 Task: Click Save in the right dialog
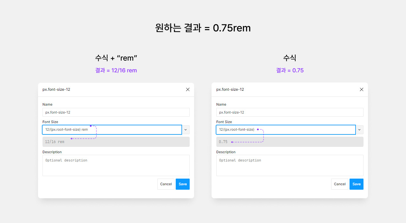[356, 184]
